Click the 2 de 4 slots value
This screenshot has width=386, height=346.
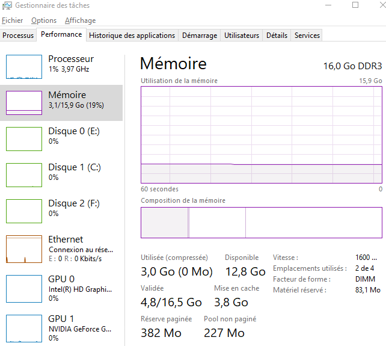[364, 268]
